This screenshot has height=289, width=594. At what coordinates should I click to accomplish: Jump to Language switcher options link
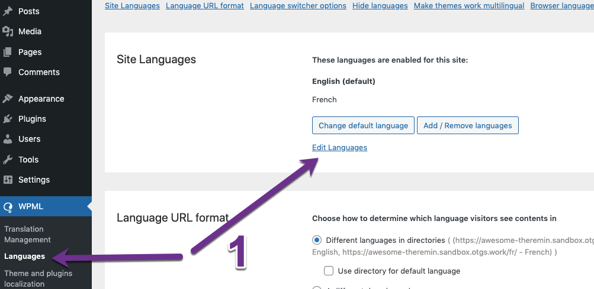298,6
